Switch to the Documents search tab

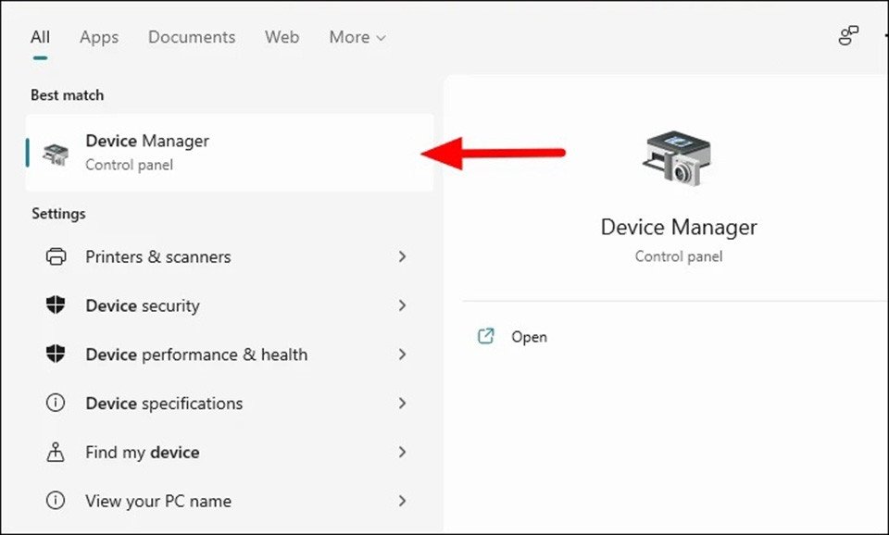point(191,37)
